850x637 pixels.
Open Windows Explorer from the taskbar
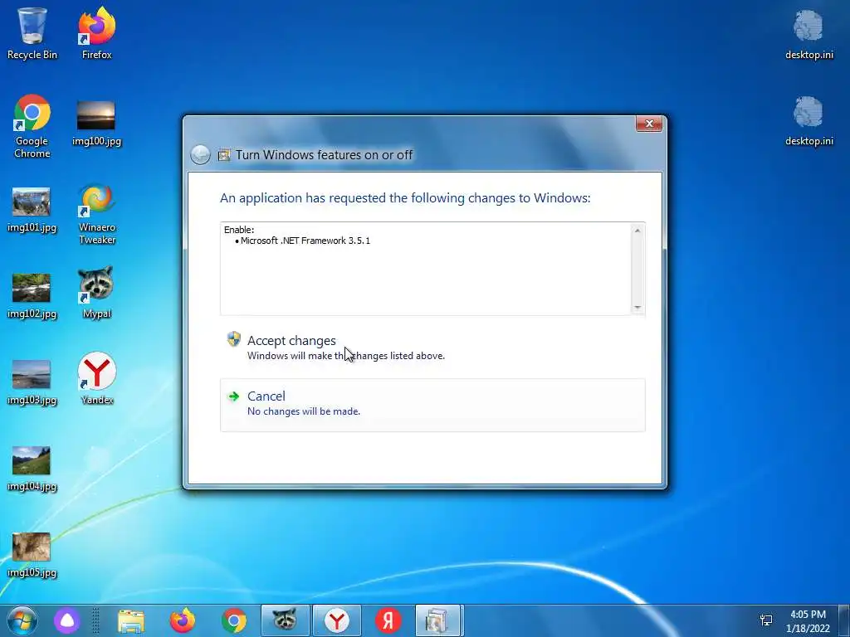(x=130, y=620)
